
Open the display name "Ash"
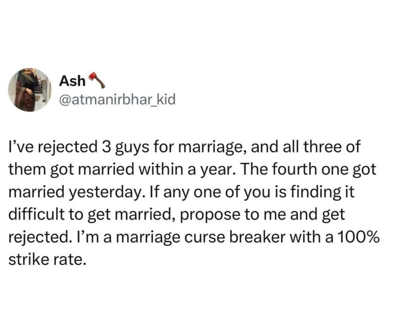click(x=72, y=81)
